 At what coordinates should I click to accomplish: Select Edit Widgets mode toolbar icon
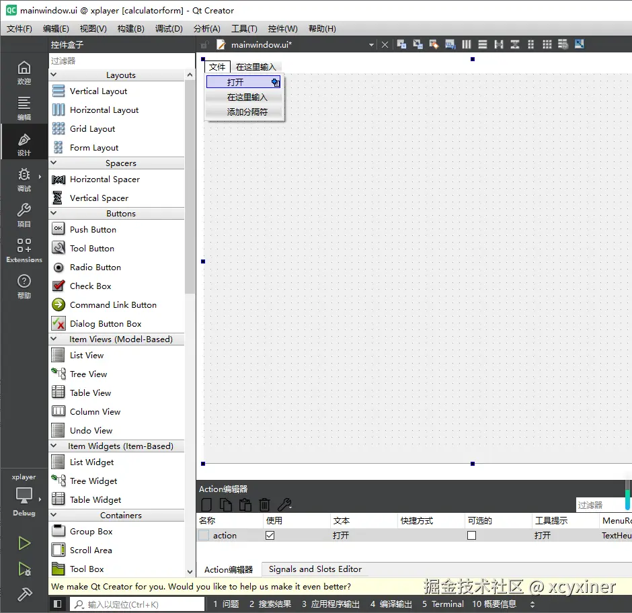point(401,44)
